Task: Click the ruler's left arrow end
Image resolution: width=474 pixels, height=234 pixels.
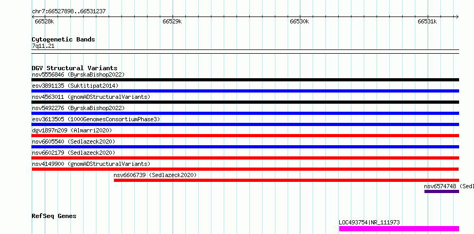Action: 33,16
